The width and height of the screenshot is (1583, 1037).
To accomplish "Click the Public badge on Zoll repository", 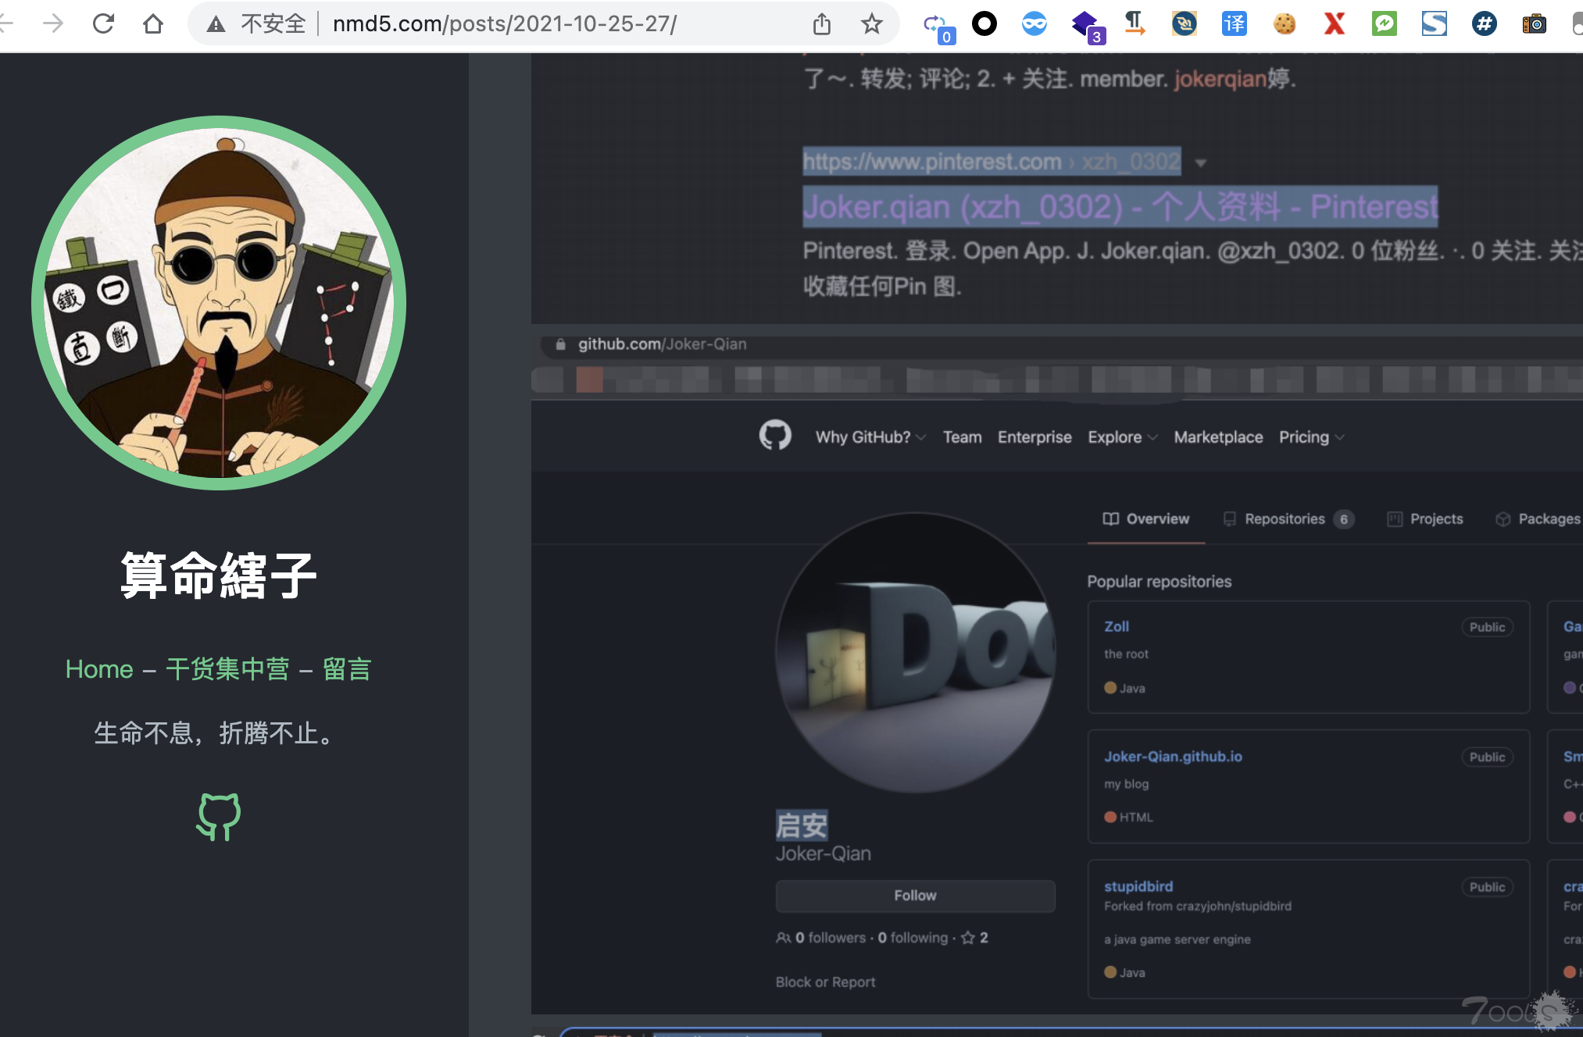I will [1487, 627].
